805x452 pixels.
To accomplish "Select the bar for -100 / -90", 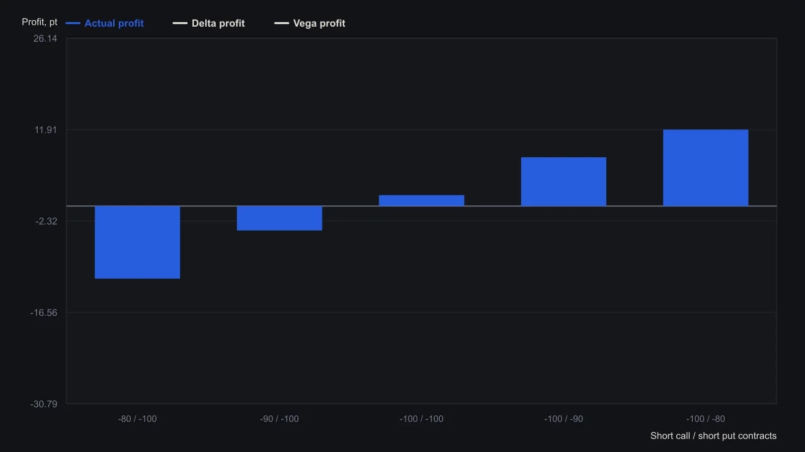I will 563,181.
